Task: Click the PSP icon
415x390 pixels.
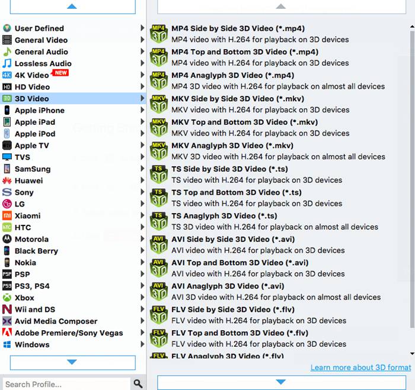Action: coord(7,274)
